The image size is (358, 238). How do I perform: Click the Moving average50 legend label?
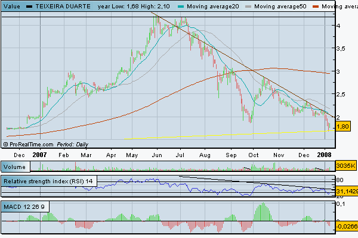pos(280,7)
